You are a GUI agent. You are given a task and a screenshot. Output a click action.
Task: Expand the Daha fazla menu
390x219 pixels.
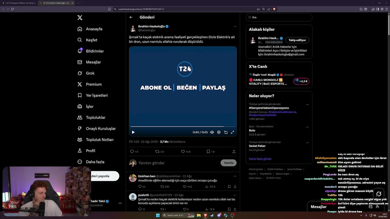[x=91, y=162]
